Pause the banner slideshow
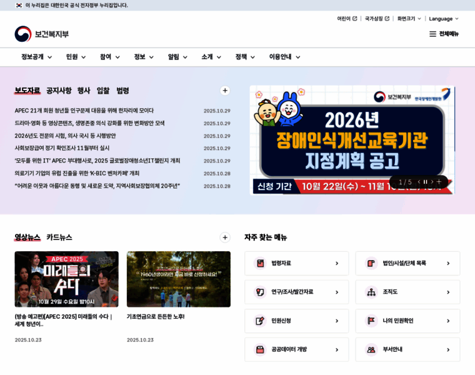The image size is (475, 375). tap(426, 182)
